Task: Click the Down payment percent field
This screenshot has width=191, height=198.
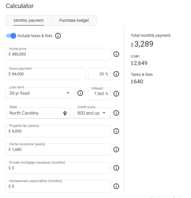Action: [x=99, y=74]
